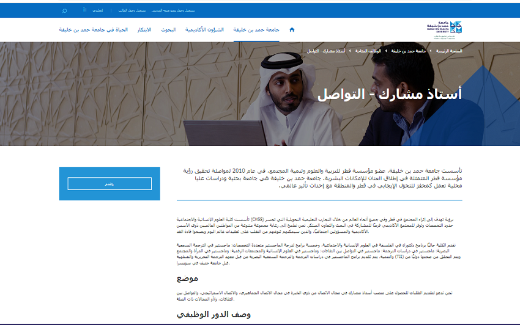This screenshot has width=520, height=325.
Task: Go to الصفحة الرئيسية breadcrumb
Action: pos(449,51)
